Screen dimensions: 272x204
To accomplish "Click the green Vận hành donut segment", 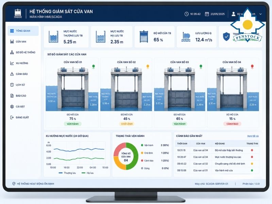I will click(x=135, y=156).
